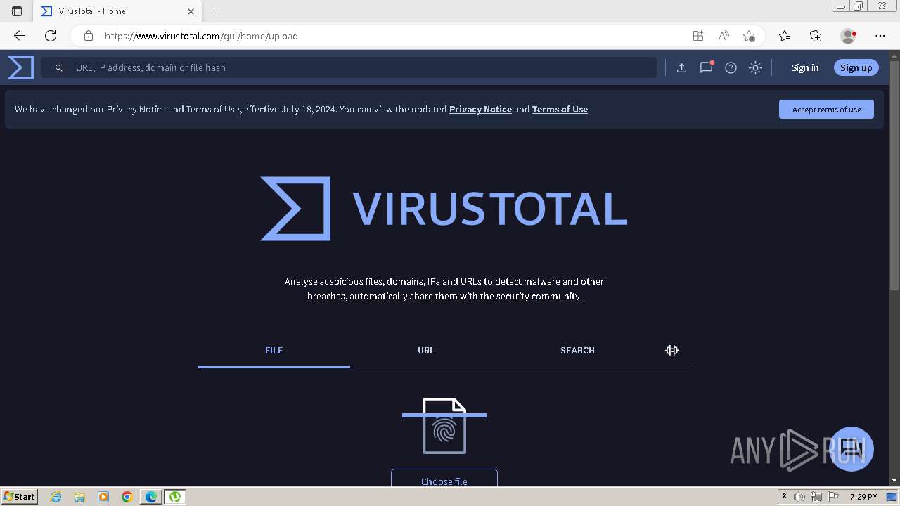Open the Edge tab actions menu icon
The image size is (900, 506).
[17, 11]
